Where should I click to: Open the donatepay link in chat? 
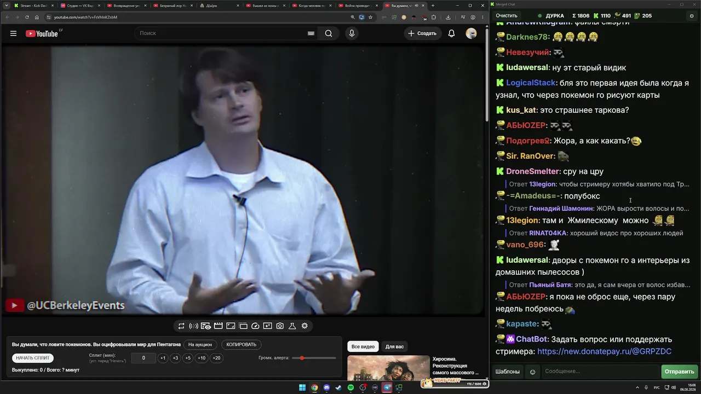click(605, 351)
